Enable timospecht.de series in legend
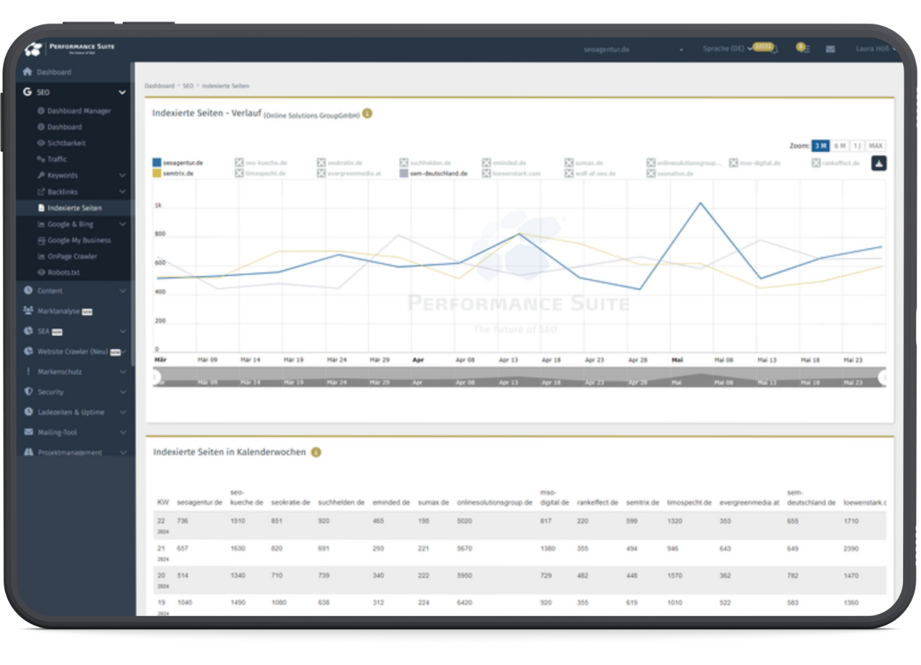 260,173
